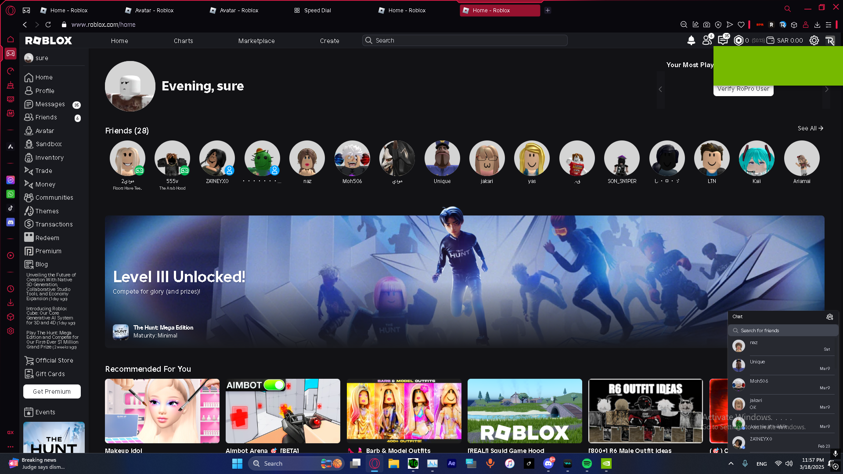This screenshot has height=474, width=843.
Task: Open the NVIDIA app from taskbar
Action: (606, 463)
